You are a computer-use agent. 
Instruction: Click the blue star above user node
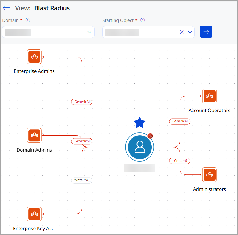coord(139,123)
